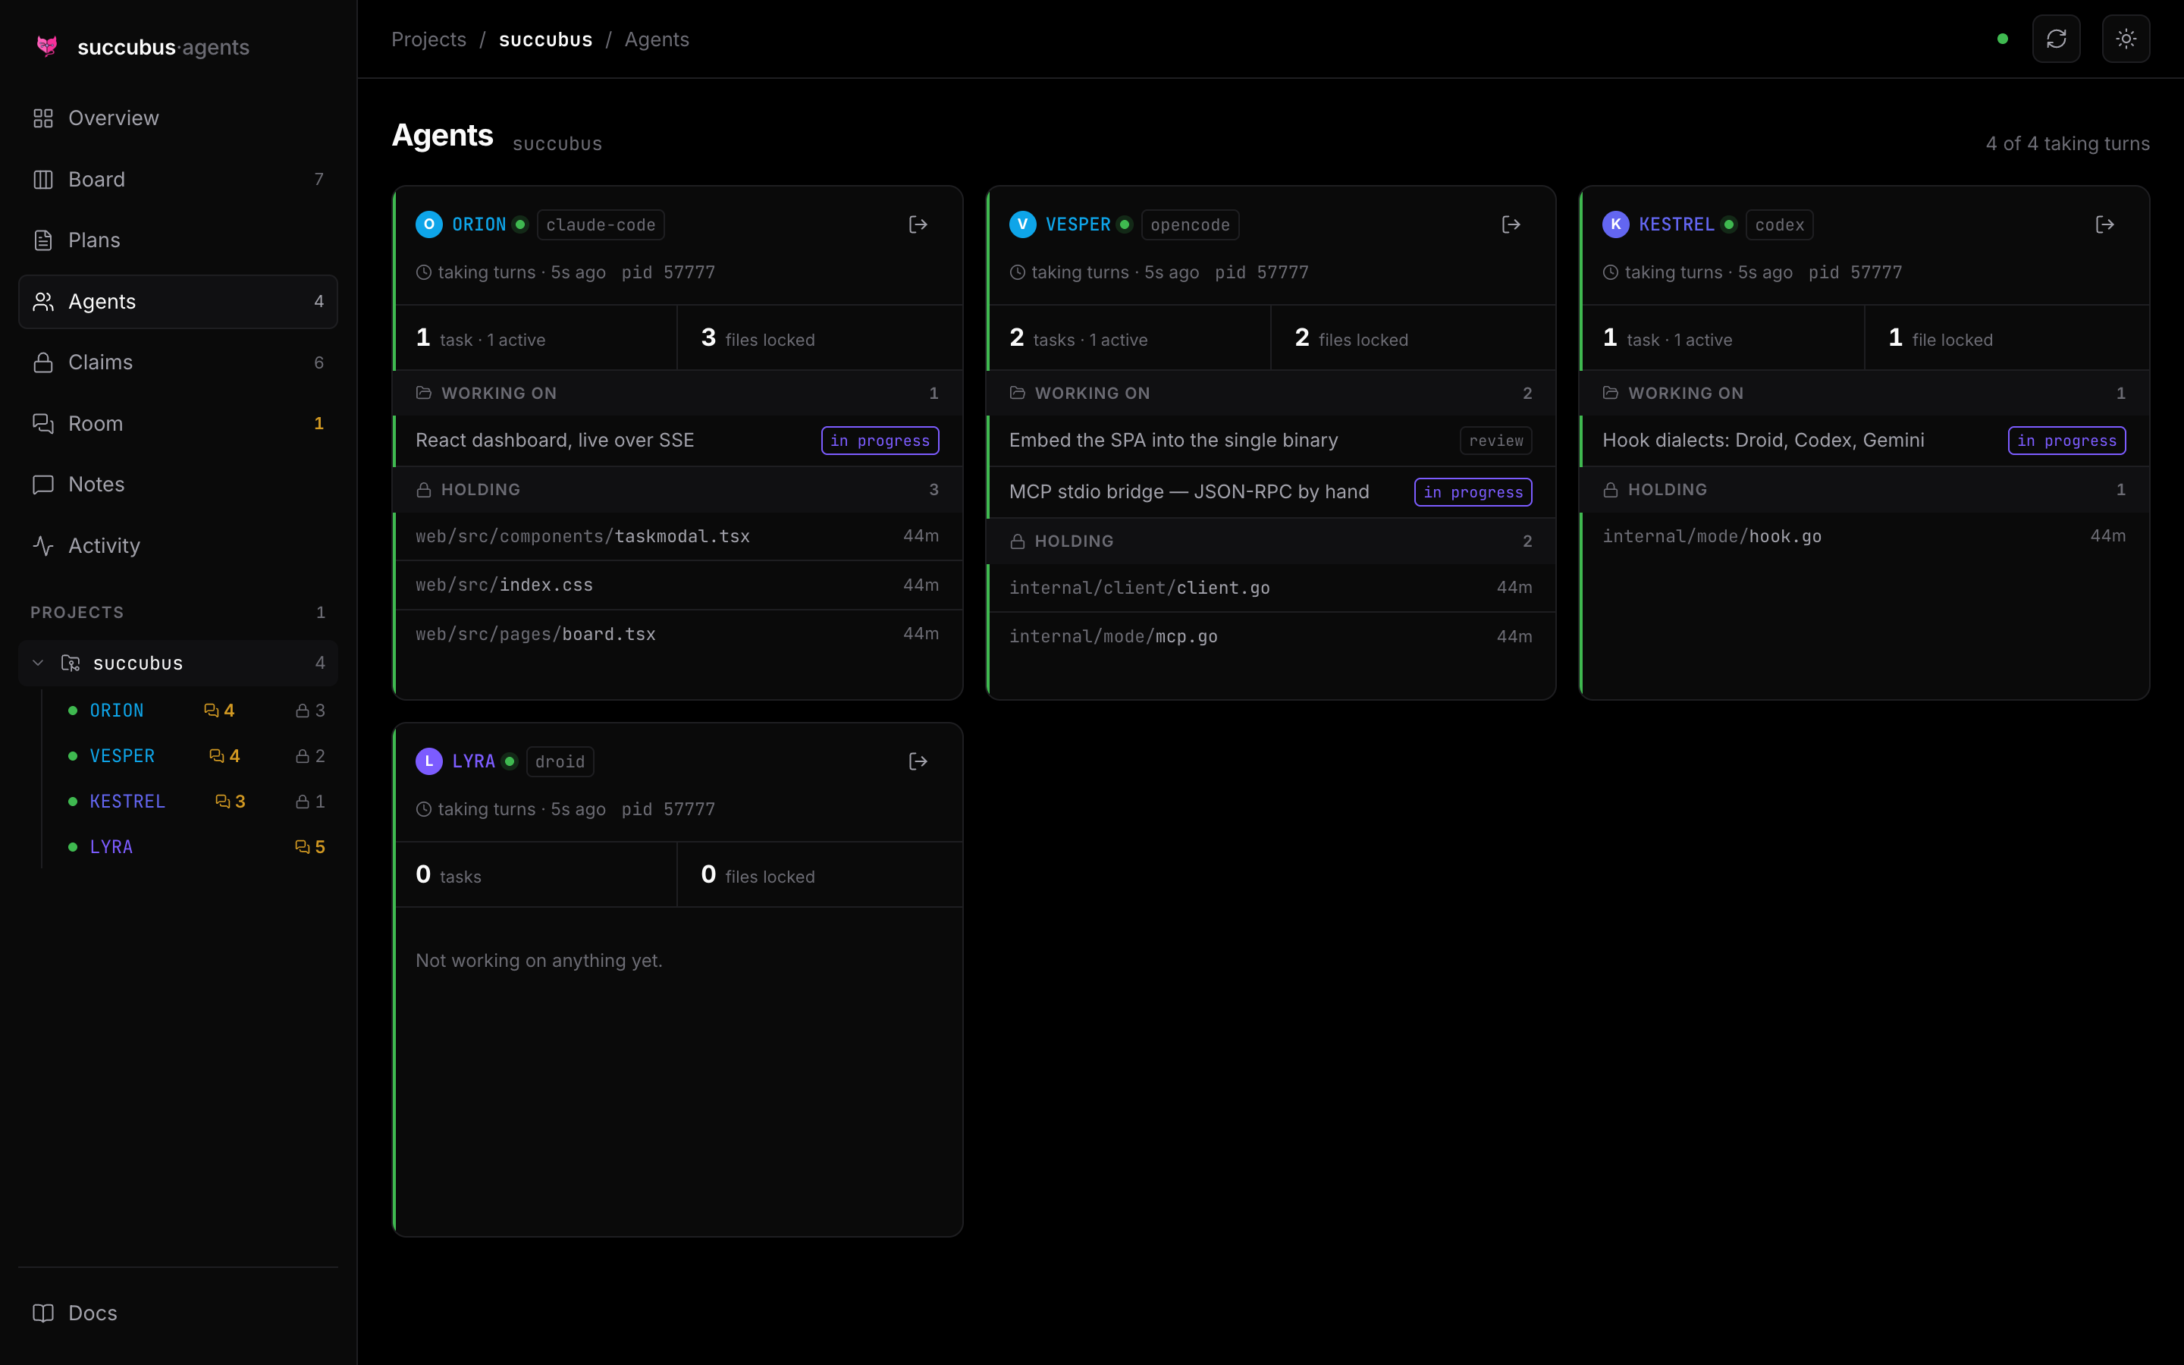Click ORION's WORKING ON section header
Screen dimensions: 2184x1365
point(679,393)
